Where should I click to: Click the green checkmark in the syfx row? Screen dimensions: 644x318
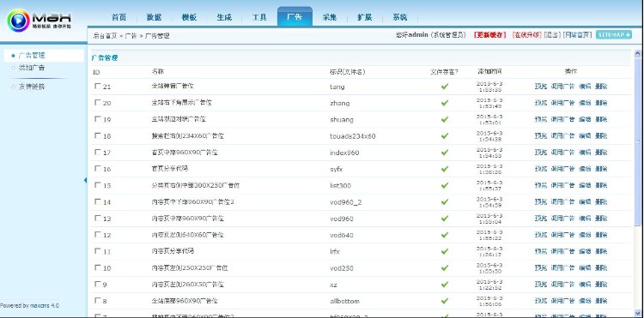pyautogui.click(x=445, y=169)
